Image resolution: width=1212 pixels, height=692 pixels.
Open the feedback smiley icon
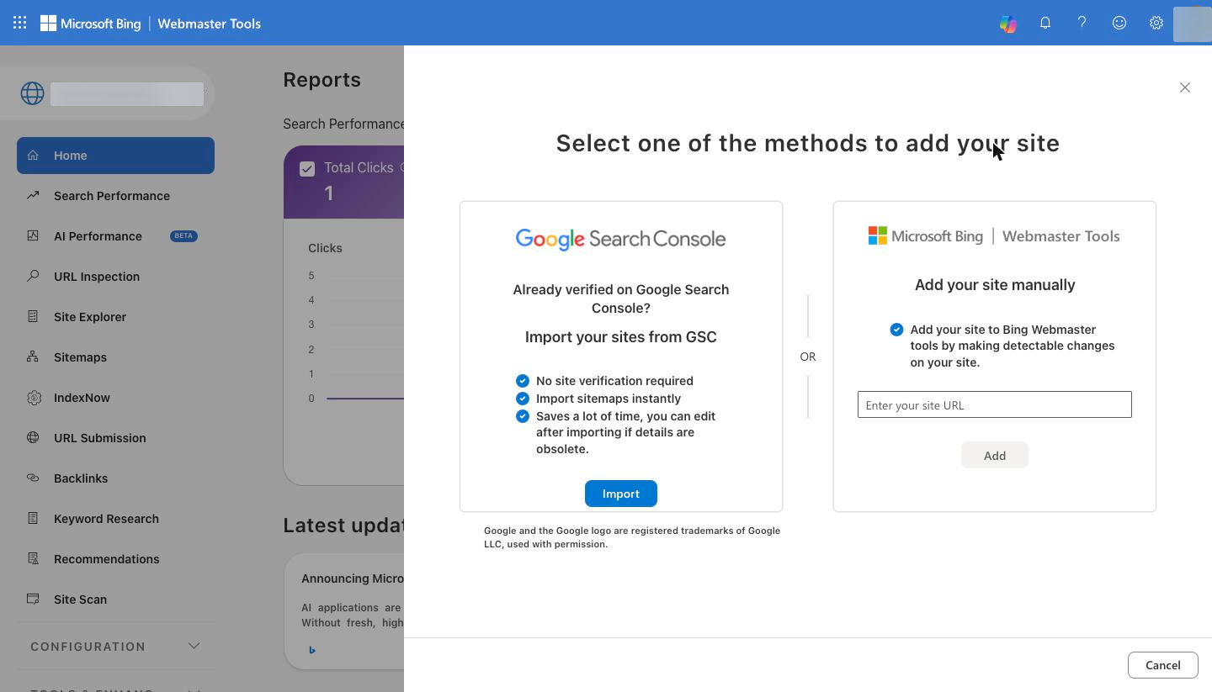coord(1119,24)
